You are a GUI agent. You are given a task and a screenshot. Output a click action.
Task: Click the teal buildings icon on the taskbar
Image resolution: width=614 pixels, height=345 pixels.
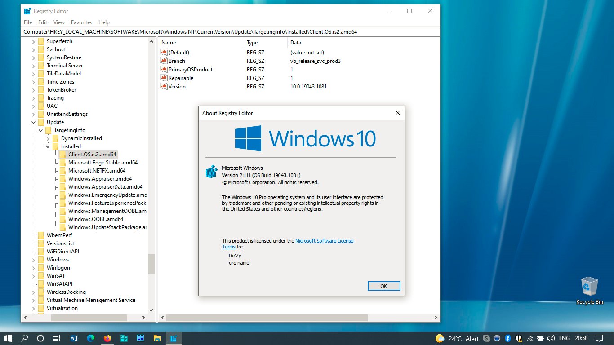point(124,338)
